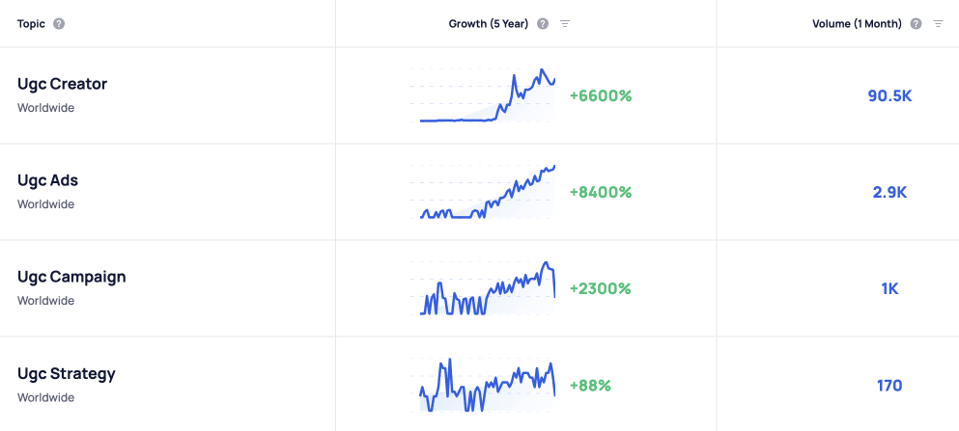Open the Growth (5 Year) help tooltip icon
The height and width of the screenshot is (431, 959).
point(543,24)
